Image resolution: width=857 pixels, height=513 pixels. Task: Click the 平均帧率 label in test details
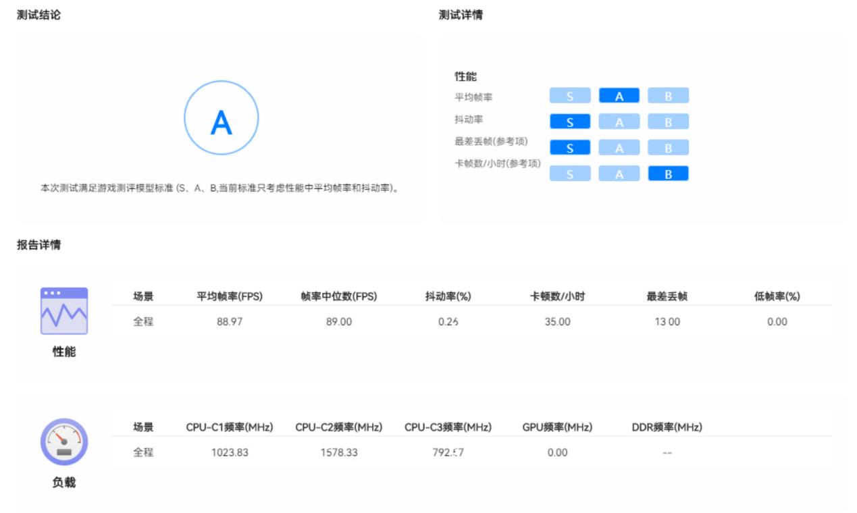pyautogui.click(x=474, y=97)
